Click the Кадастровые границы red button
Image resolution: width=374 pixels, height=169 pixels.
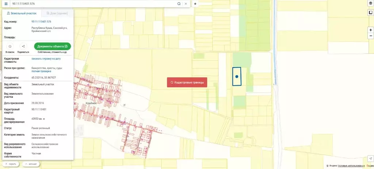pos(187,82)
